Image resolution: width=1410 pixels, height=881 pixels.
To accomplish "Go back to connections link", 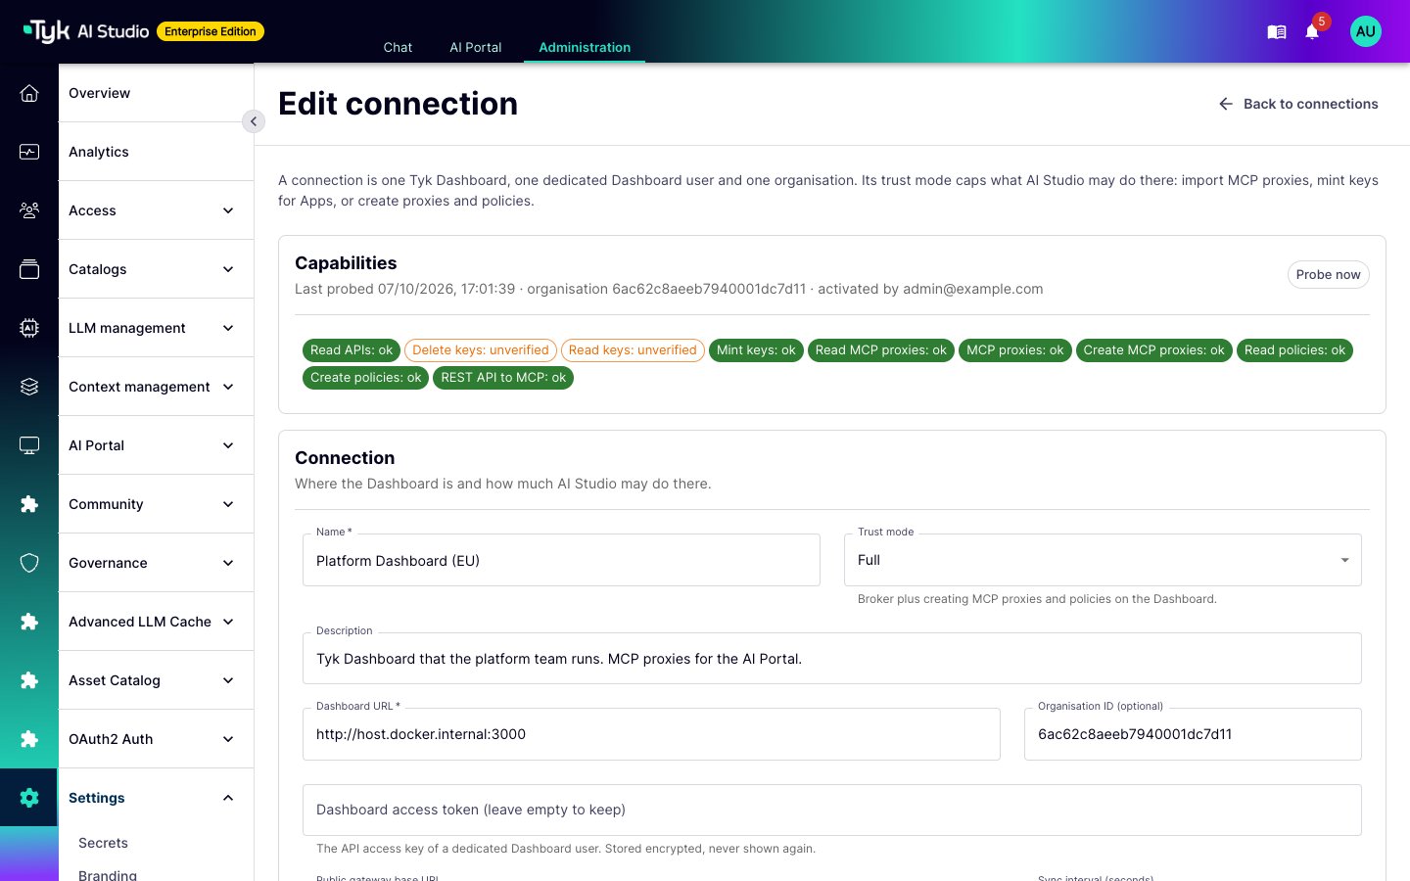I will (1298, 104).
